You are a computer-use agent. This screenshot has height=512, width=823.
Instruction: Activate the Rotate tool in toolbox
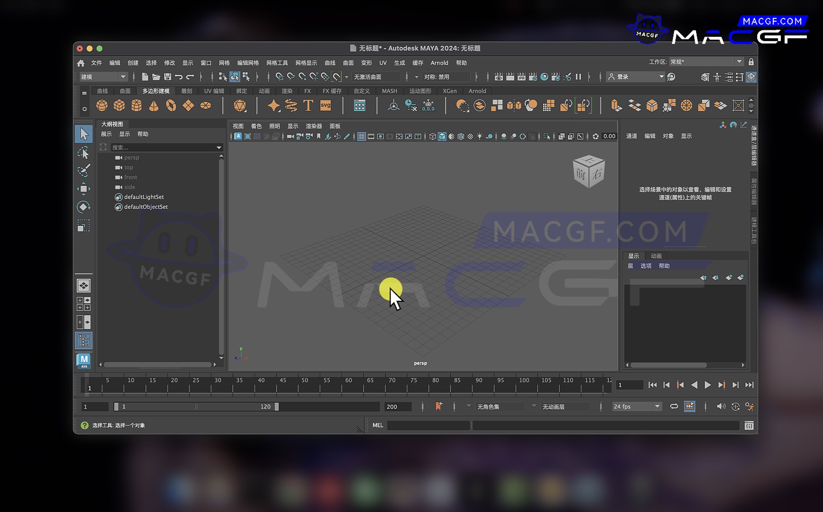coord(83,207)
